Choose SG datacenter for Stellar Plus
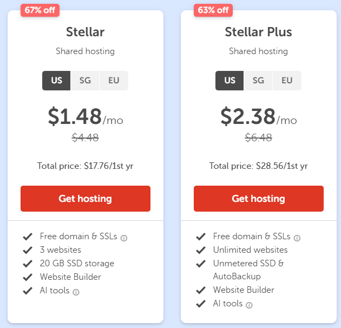Screen dimensions: 341x328 click(x=258, y=81)
